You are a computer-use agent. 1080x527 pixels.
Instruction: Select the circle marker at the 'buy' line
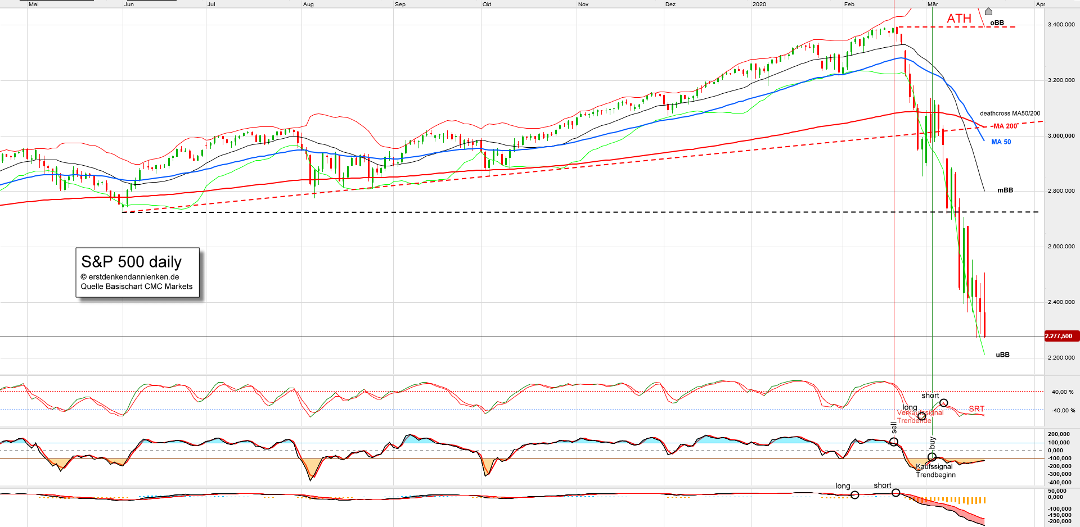pos(932,457)
